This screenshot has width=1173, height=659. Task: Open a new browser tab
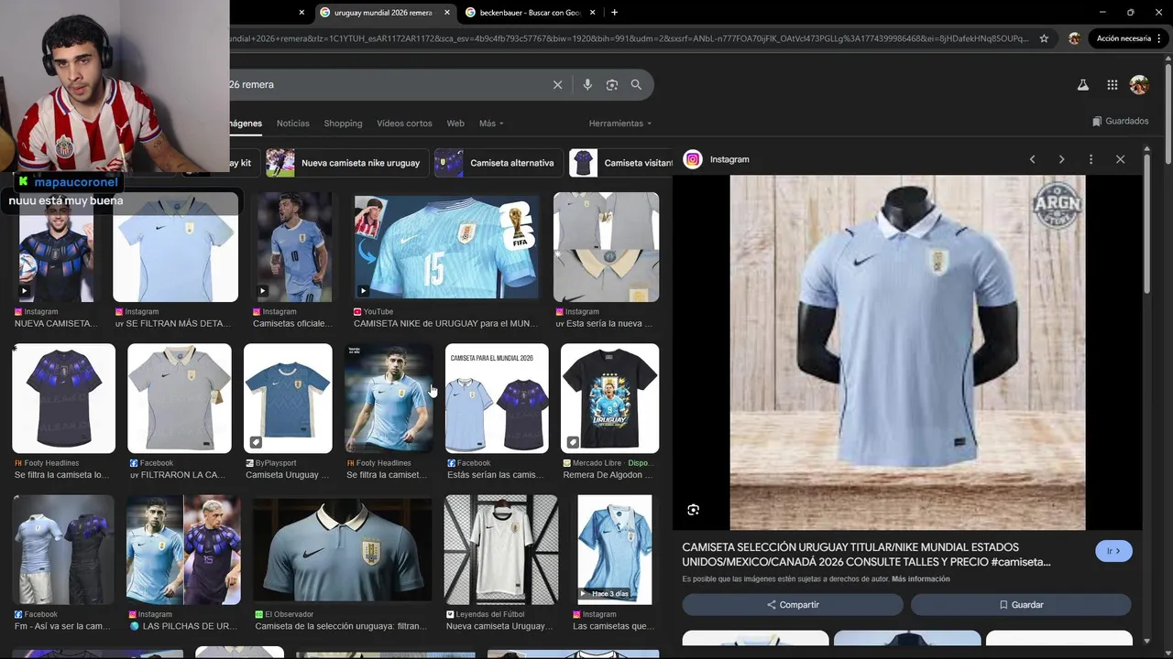[614, 12]
